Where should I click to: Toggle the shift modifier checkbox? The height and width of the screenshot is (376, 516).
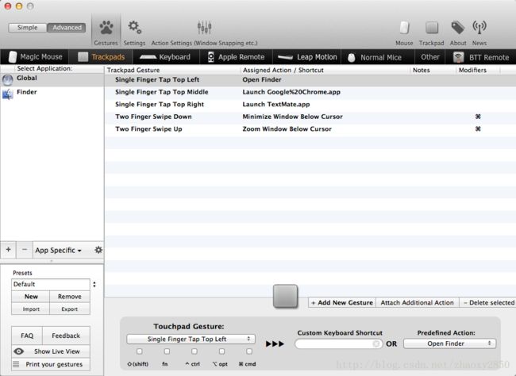(140, 351)
